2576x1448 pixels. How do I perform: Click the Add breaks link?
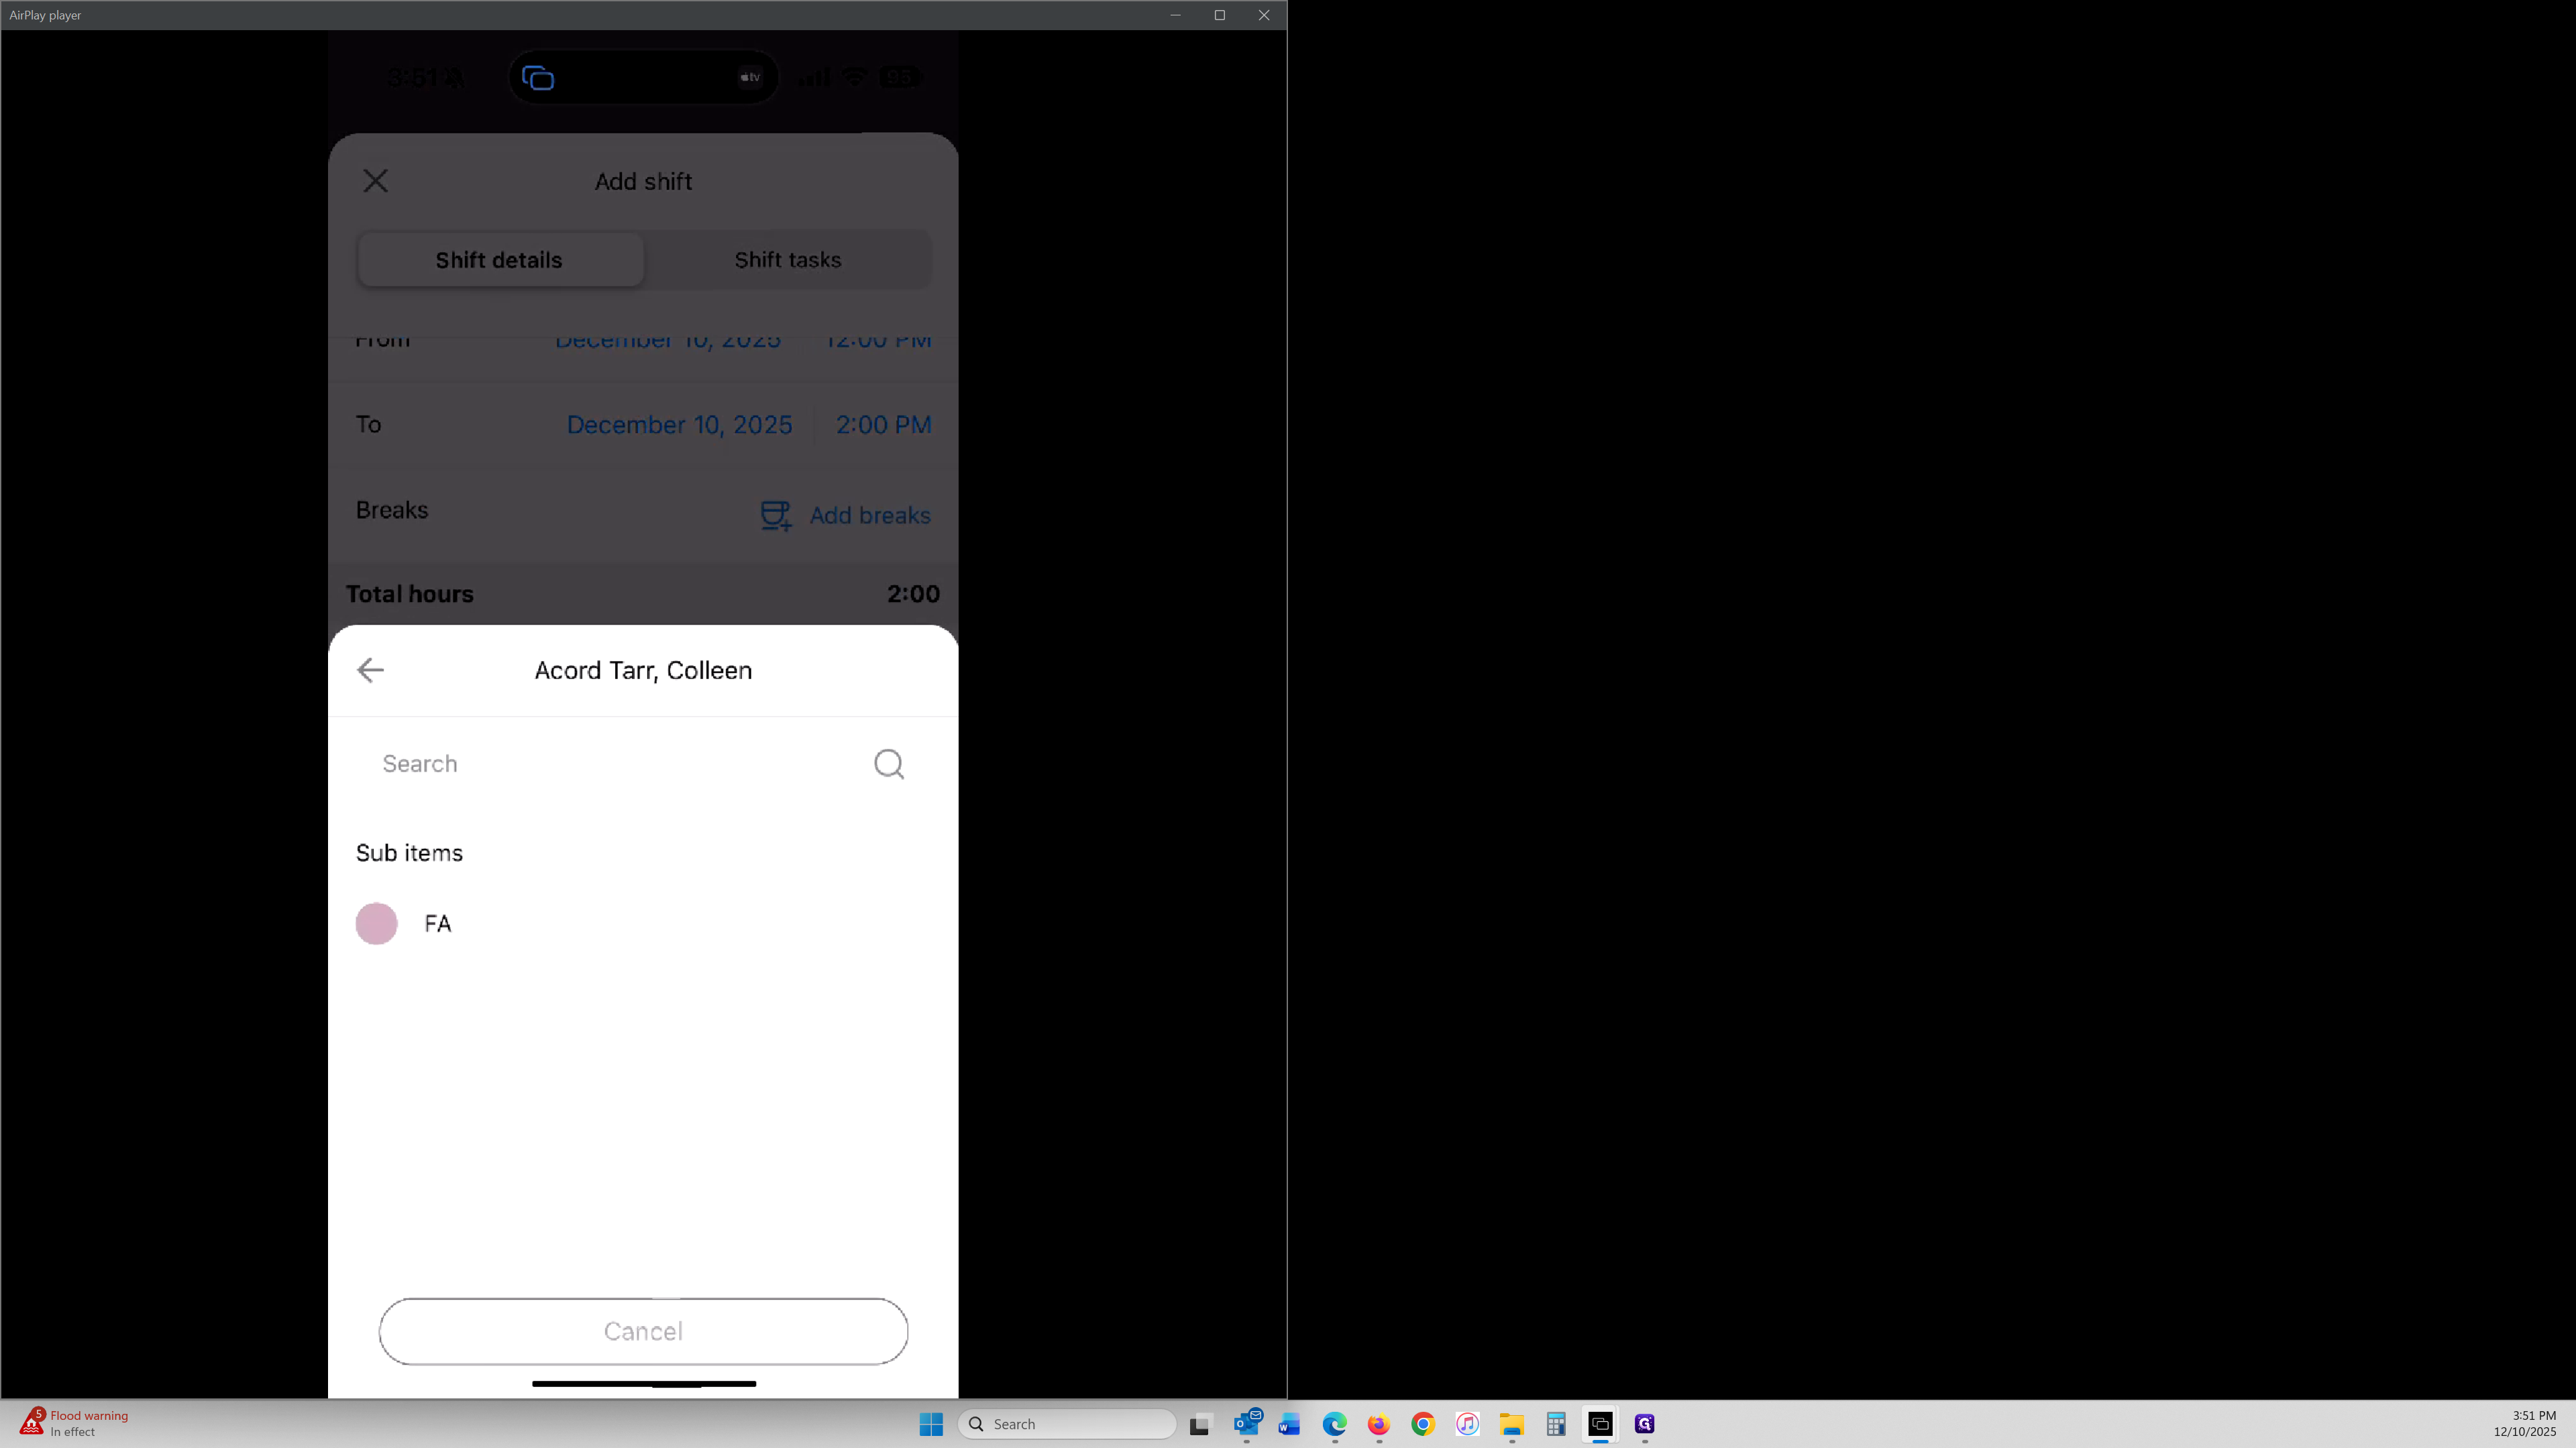coord(869,516)
